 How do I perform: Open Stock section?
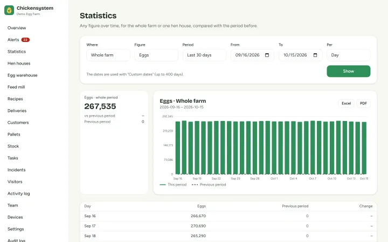pyautogui.click(x=13, y=146)
